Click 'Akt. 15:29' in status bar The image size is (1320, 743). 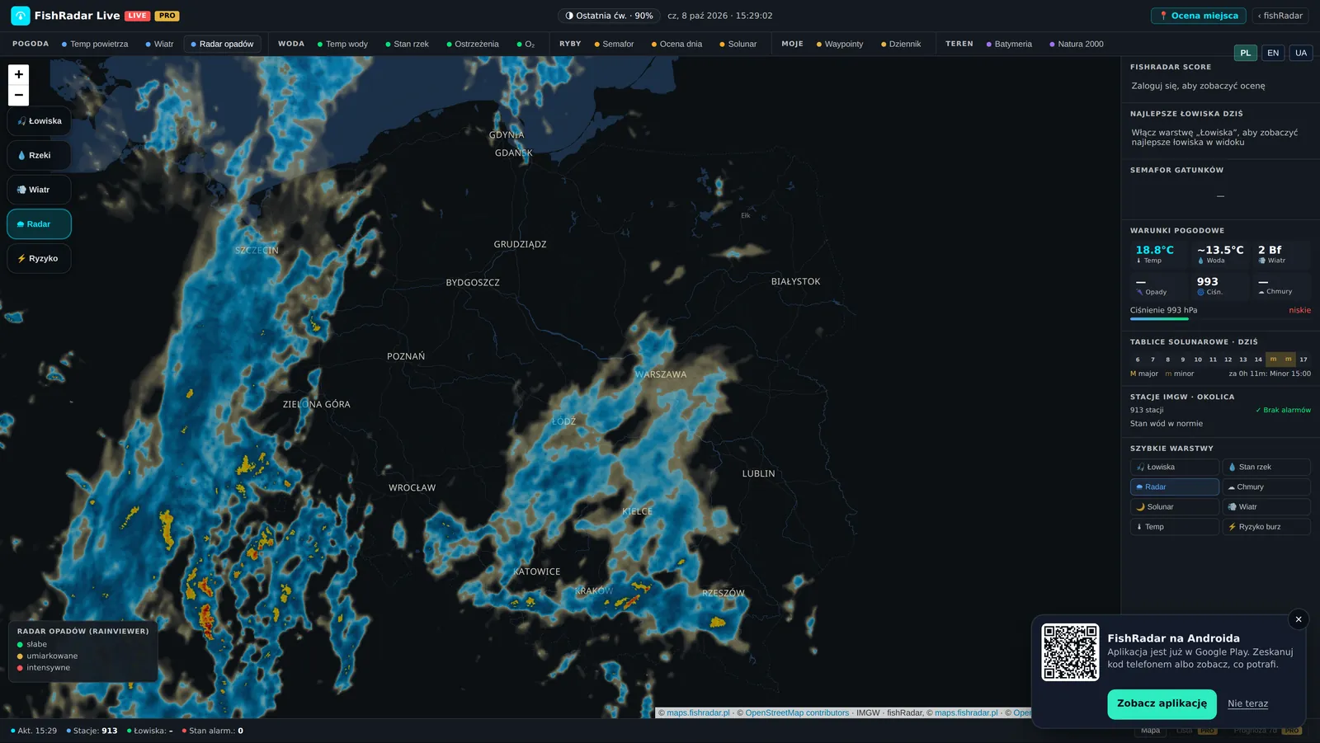(34, 731)
